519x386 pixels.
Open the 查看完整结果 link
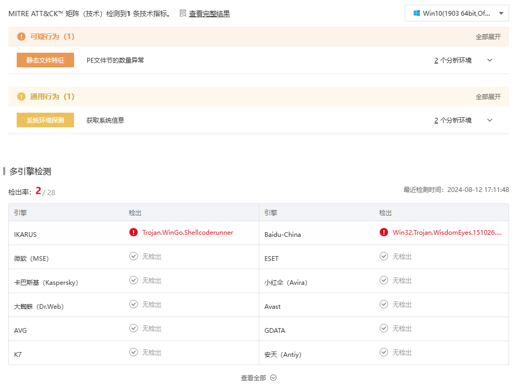(x=209, y=14)
